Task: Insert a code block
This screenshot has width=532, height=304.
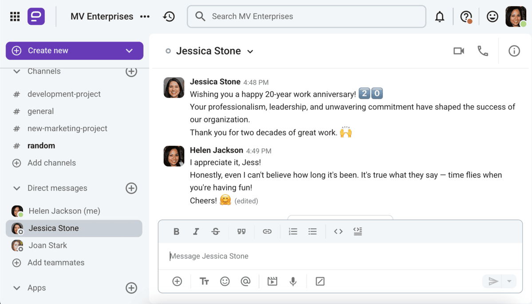Action: click(358, 231)
